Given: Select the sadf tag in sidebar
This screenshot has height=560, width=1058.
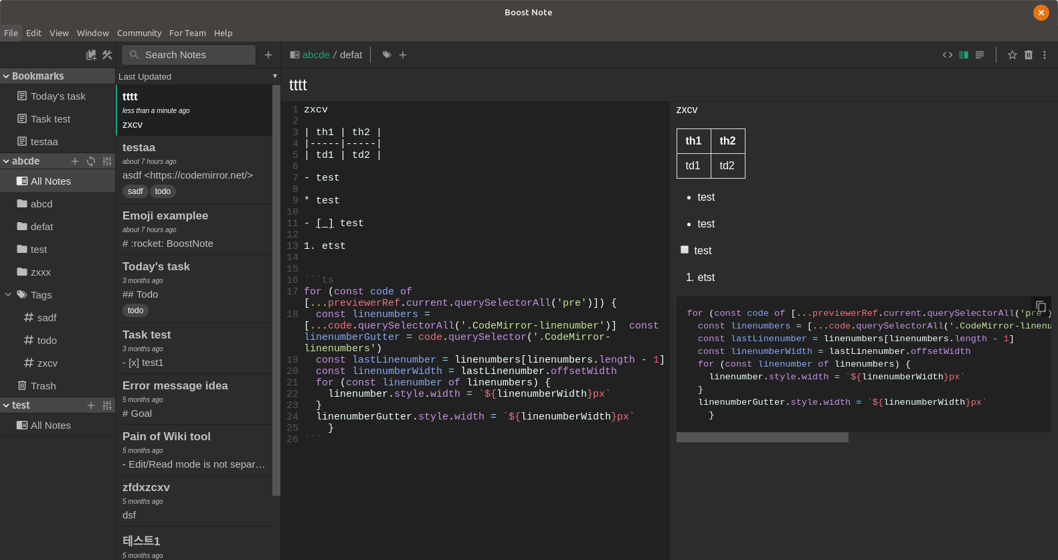Looking at the screenshot, I should (x=58, y=318).
